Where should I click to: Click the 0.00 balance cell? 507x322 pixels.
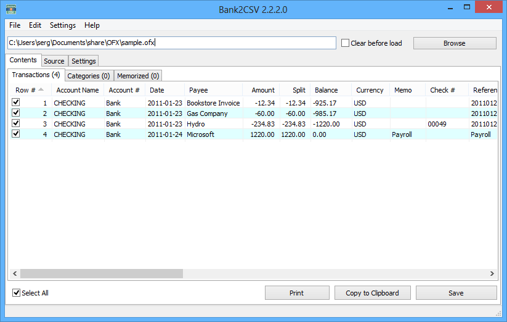pos(331,134)
